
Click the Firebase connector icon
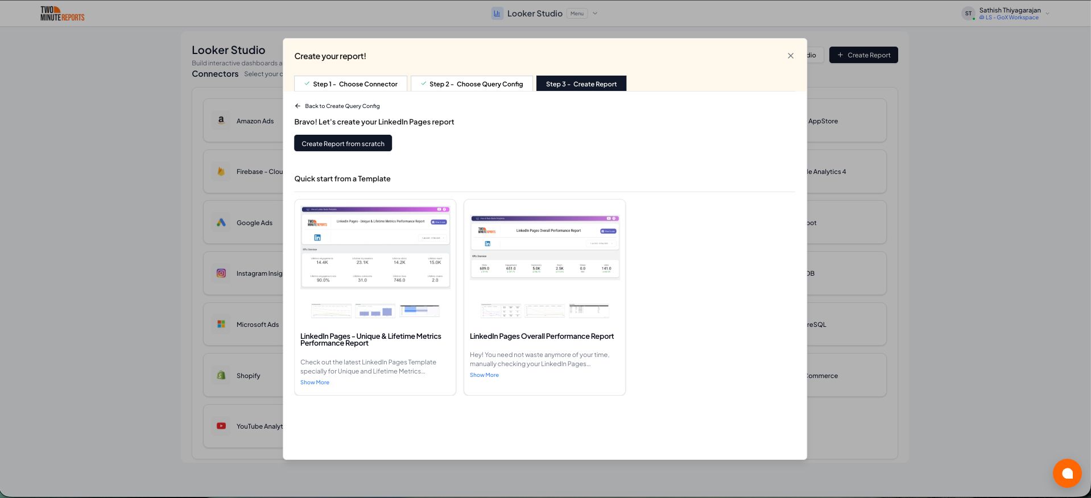221,171
